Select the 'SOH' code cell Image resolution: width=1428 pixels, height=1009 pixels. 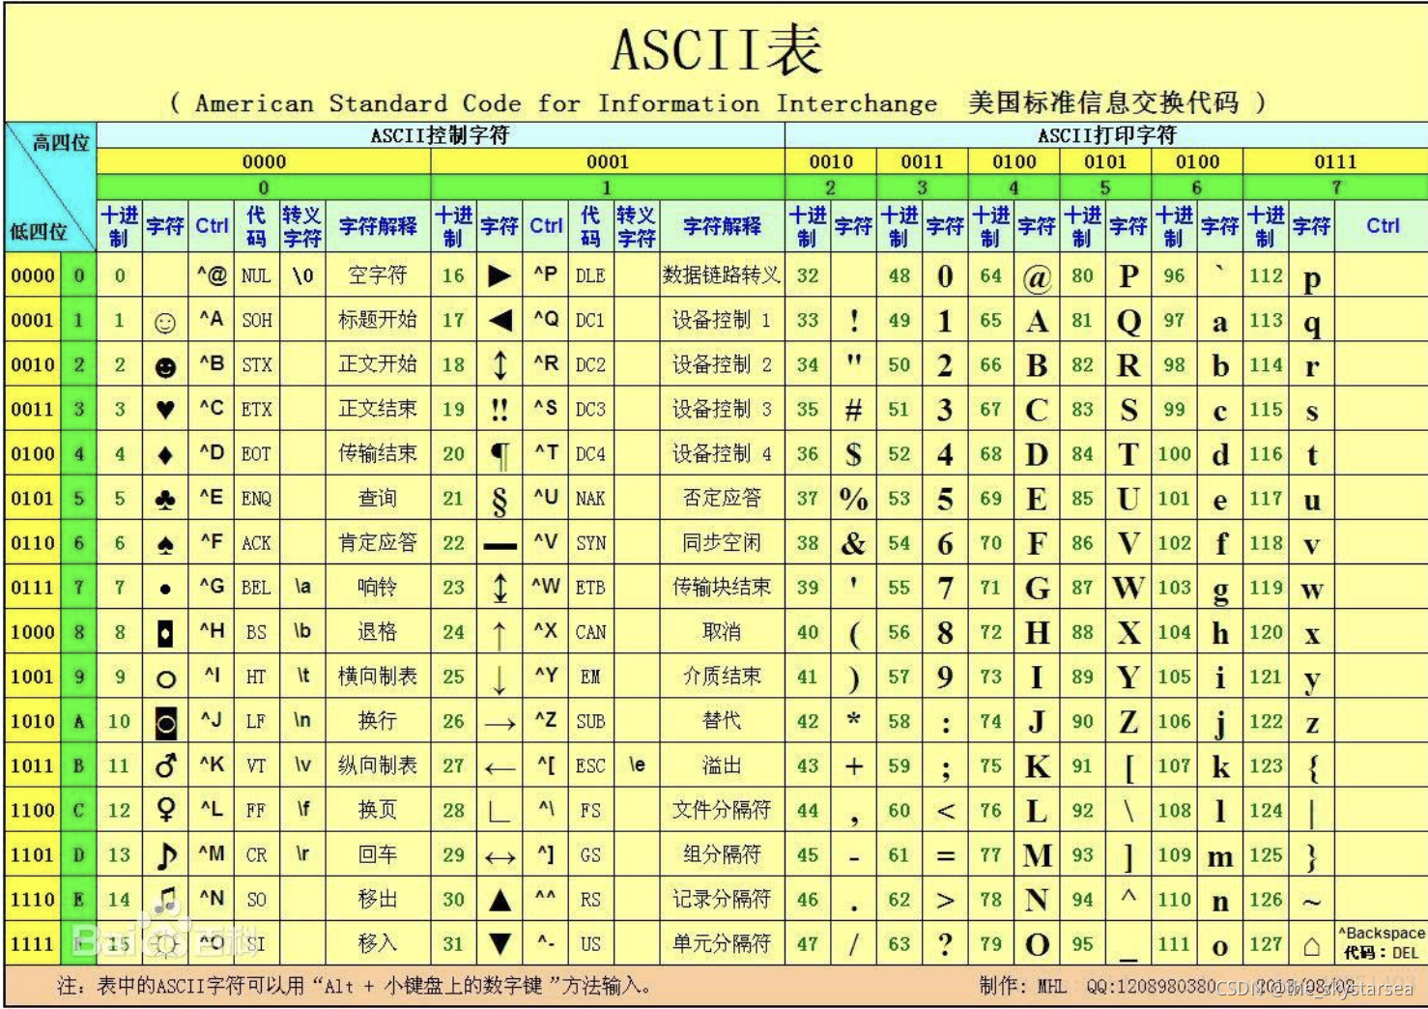click(x=257, y=320)
